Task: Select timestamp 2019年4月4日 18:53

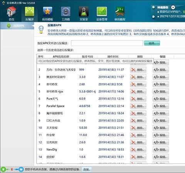Action: pyautogui.click(x=111, y=150)
